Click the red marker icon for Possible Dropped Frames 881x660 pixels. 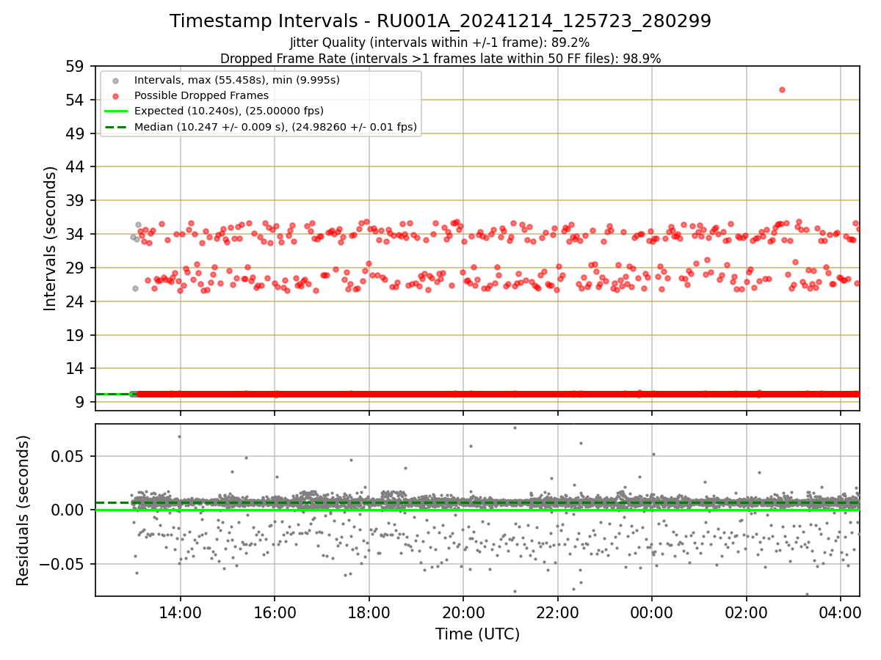(116, 95)
